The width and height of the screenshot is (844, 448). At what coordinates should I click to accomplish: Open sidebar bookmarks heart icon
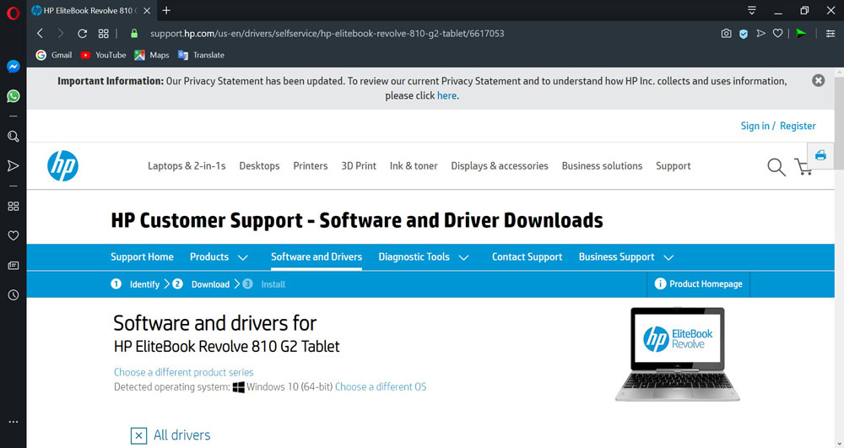14,235
